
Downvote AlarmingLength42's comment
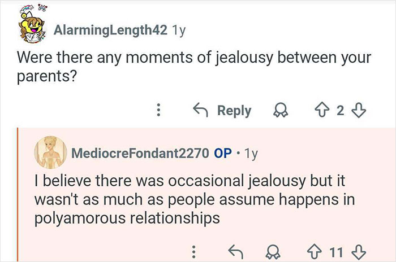(357, 111)
